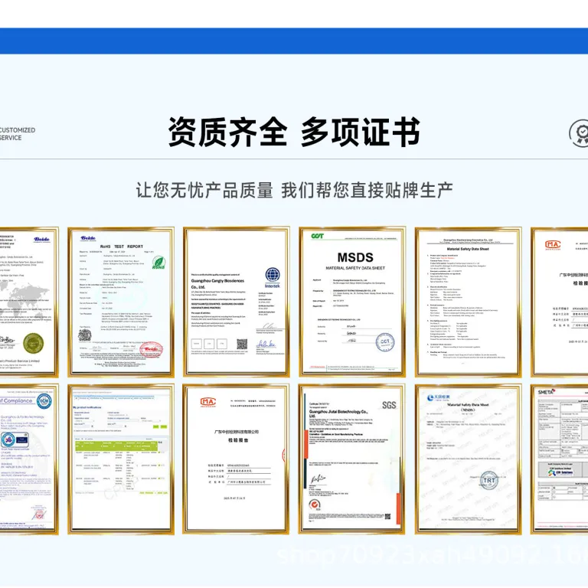Image resolution: width=588 pixels, height=588 pixels.
Task: Click the red MA logo on bottom report
Action: pos(208,403)
